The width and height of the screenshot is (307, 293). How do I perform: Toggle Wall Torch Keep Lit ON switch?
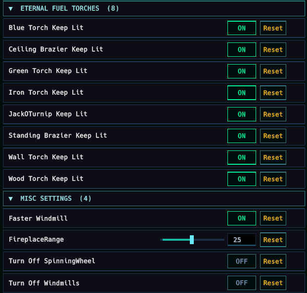242,157
